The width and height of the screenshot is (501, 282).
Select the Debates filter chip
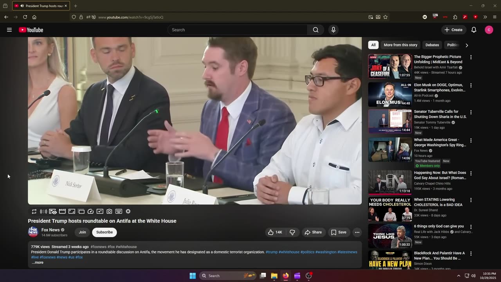click(x=432, y=45)
